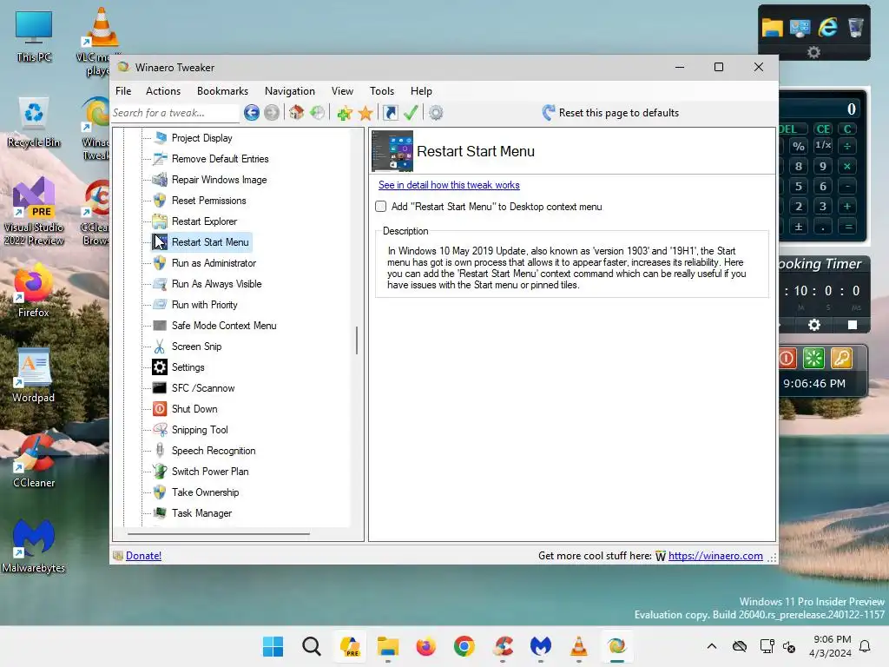Image resolution: width=889 pixels, height=667 pixels.
Task: Open the Bookmarks menu
Action: 222,90
